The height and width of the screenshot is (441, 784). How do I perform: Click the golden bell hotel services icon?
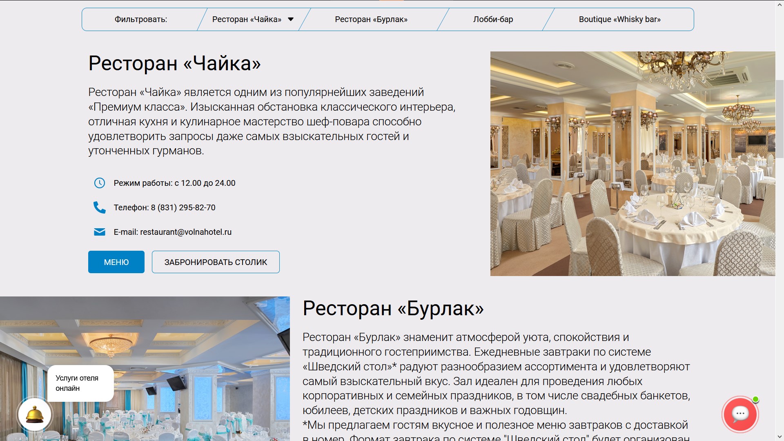click(x=34, y=414)
